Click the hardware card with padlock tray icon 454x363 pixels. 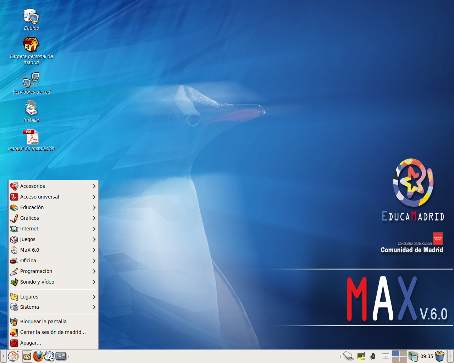coord(361,356)
